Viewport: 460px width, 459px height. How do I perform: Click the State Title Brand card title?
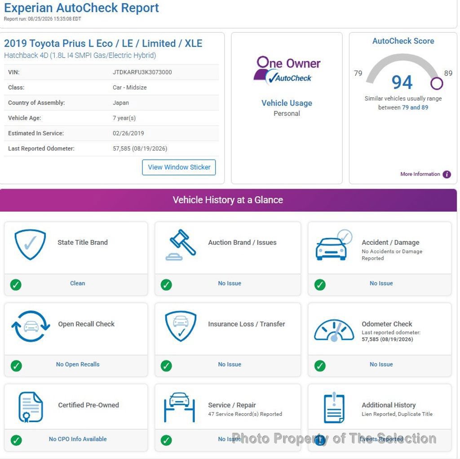coord(83,243)
